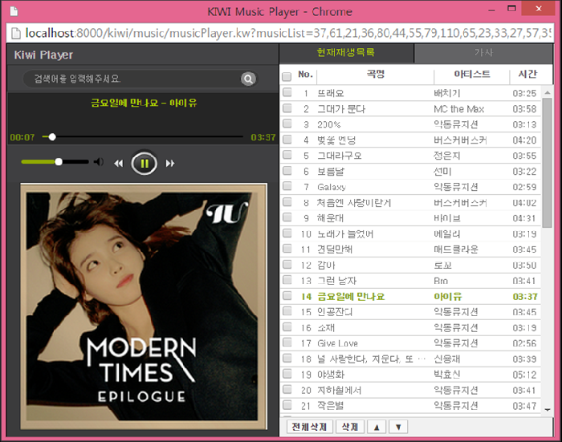Switch to the 현재재생목록 tab

click(346, 53)
